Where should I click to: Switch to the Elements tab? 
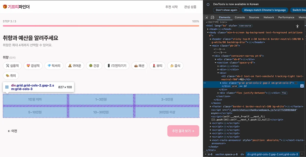pos(225,17)
